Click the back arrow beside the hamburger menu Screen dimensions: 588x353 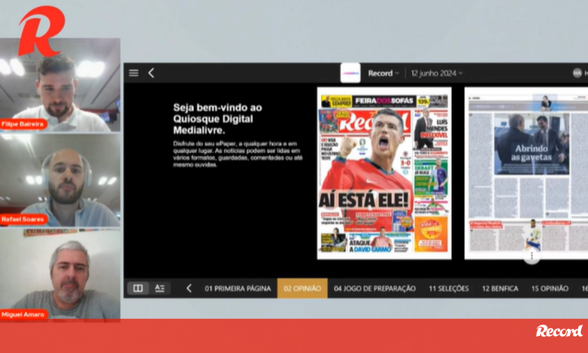151,73
